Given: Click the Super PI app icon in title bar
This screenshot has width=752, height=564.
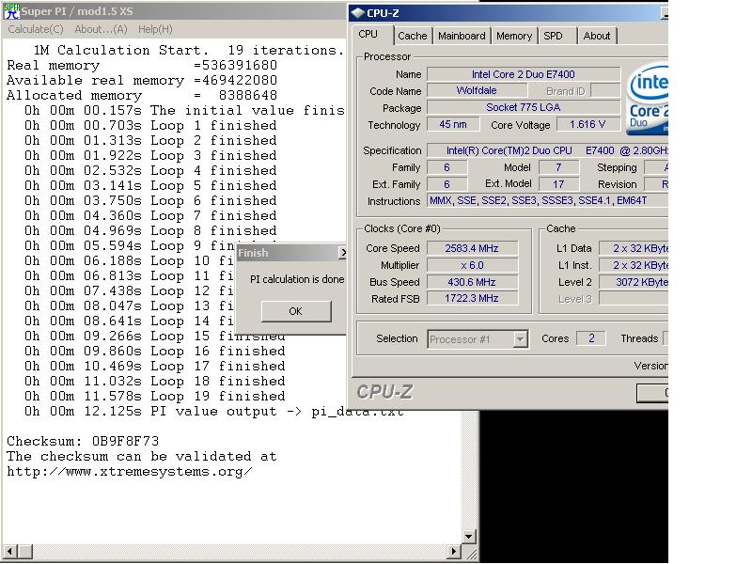Looking at the screenshot, I should (x=11, y=11).
